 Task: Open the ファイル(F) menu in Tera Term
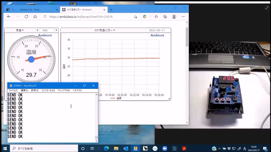click(13, 90)
